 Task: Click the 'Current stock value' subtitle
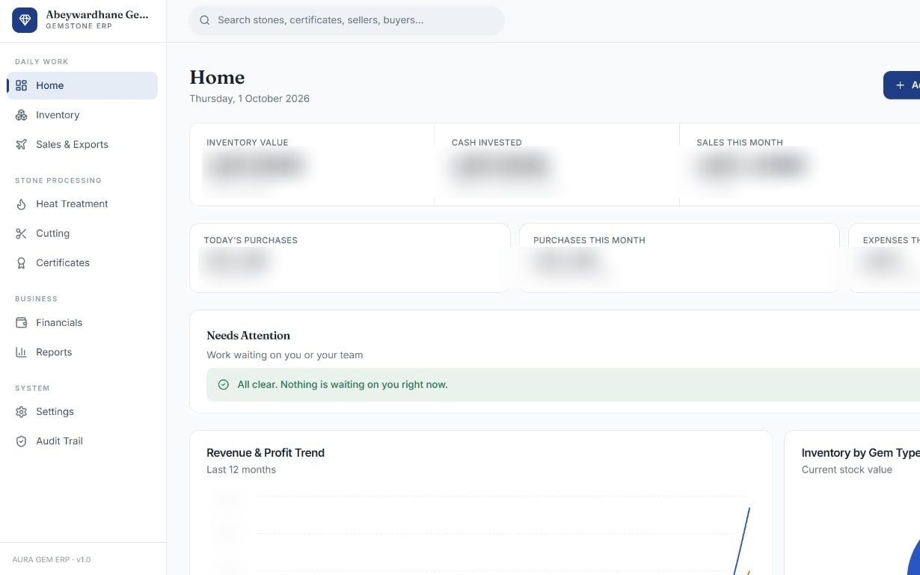click(x=847, y=470)
